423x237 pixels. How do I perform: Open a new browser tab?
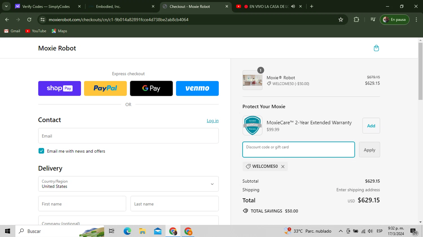pyautogui.click(x=312, y=6)
